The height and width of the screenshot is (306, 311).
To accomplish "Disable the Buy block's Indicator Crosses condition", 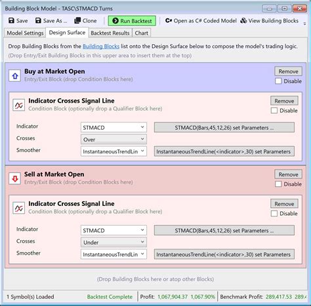I will pos(274,111).
